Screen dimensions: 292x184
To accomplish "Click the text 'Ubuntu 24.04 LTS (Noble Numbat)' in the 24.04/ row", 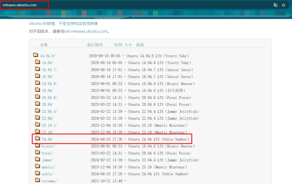I will (x=158, y=139).
